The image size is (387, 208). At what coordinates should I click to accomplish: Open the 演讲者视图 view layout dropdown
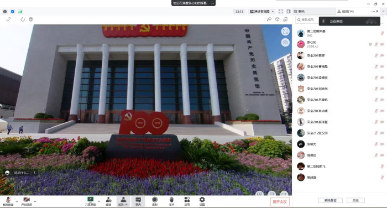262,12
